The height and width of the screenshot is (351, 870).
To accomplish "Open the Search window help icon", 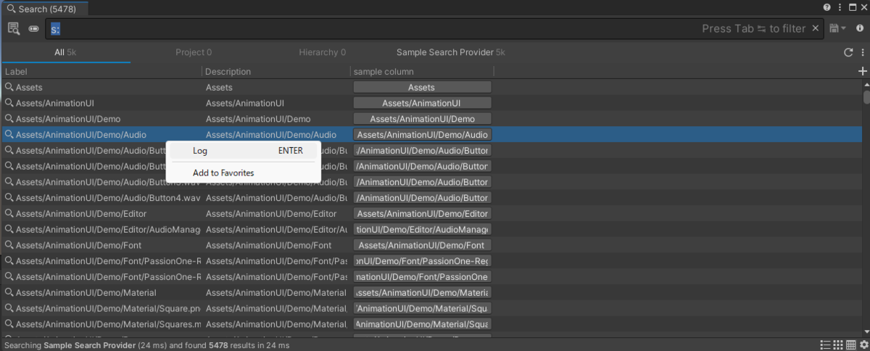I will pyautogui.click(x=826, y=7).
